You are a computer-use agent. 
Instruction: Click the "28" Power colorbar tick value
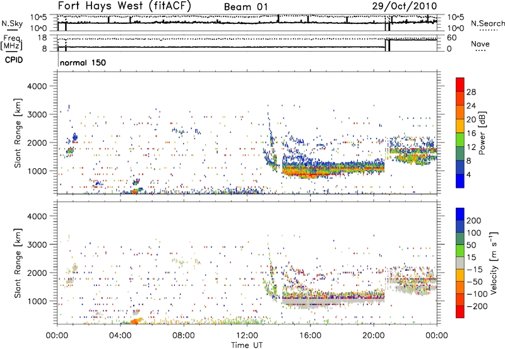point(471,92)
